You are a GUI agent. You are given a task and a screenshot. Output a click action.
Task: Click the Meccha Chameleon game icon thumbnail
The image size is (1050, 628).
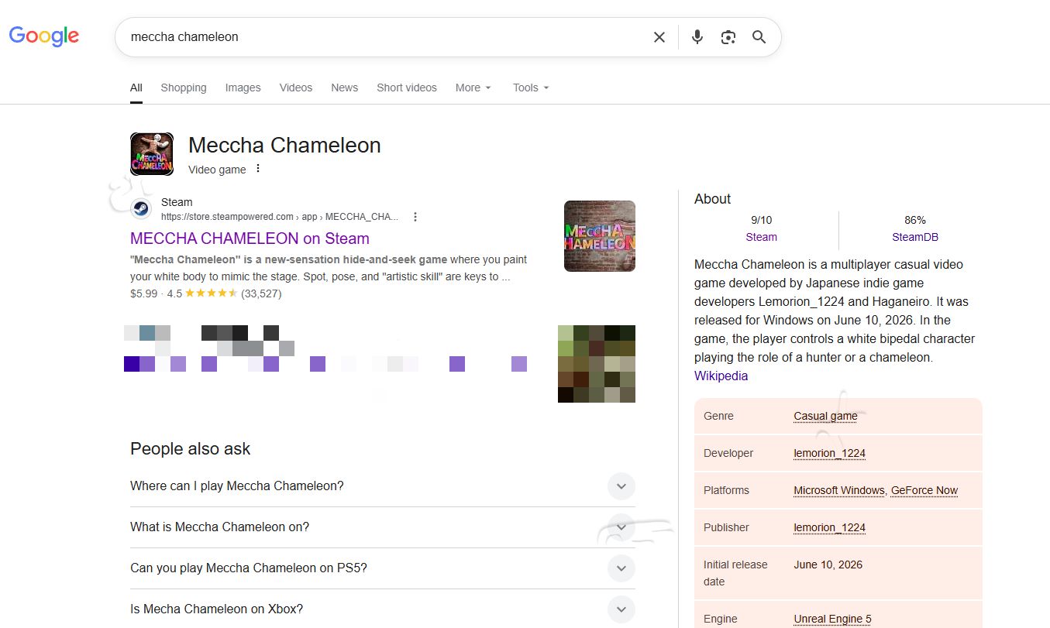click(x=152, y=154)
